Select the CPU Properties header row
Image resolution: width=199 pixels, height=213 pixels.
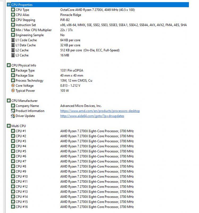98,5
